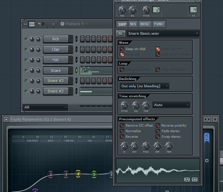Enable Use loop points checkbox
The height and width of the screenshot is (192, 223).
point(122,70)
